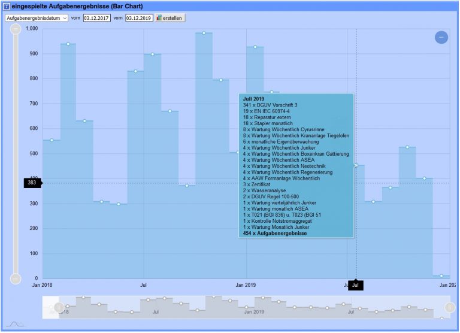Click the right grip of the horizontal range selector
The image size is (460, 333).
(x=450, y=307)
